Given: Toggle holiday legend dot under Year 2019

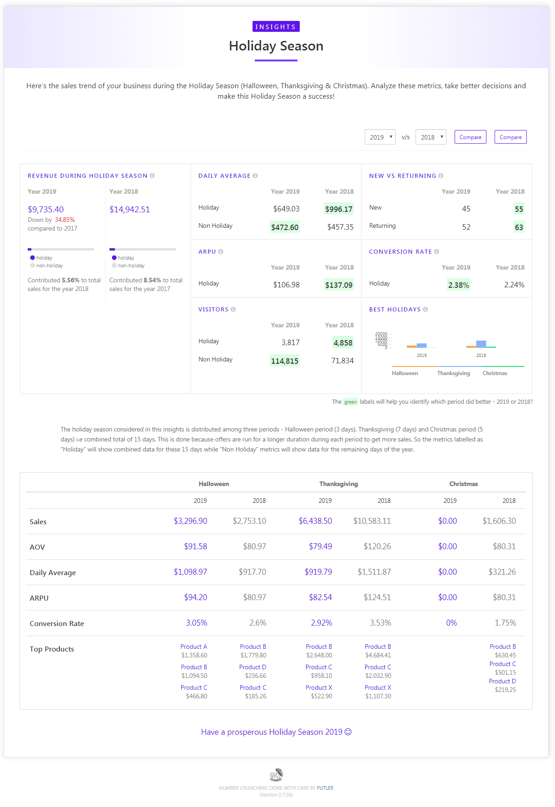Looking at the screenshot, I should pos(33,258).
